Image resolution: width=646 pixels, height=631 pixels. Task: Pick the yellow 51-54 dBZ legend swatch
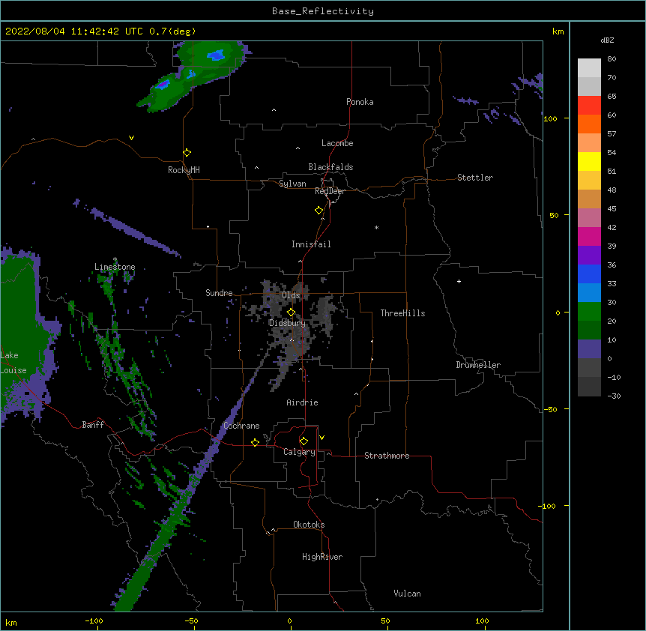[x=589, y=161]
